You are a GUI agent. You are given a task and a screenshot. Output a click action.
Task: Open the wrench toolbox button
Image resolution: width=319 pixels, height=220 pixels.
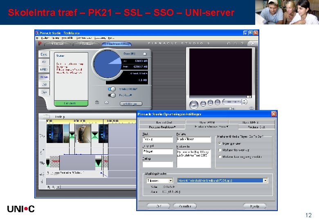(x=252, y=43)
